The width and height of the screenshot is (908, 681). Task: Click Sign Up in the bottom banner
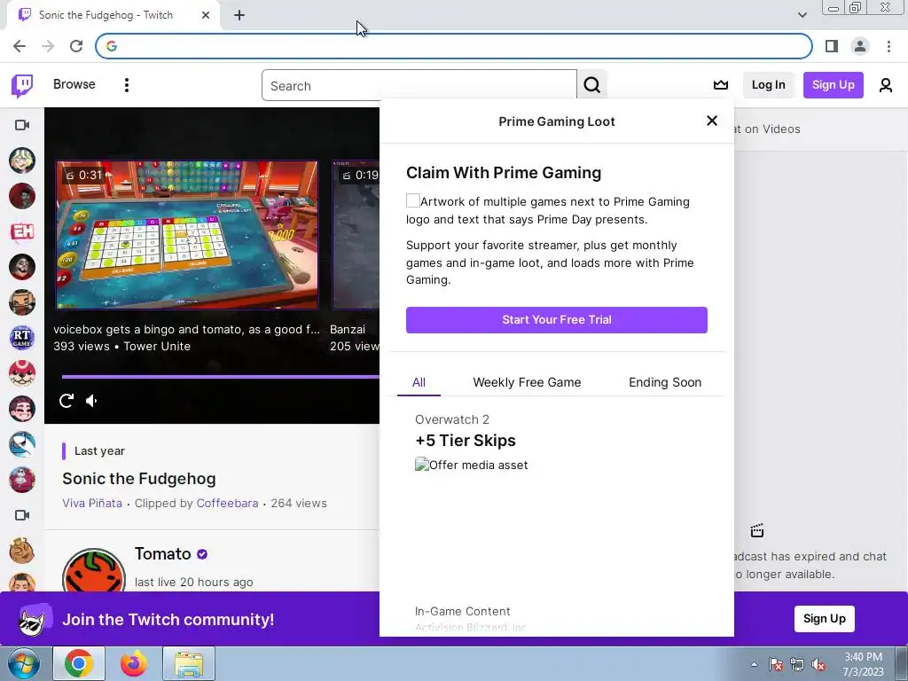coord(824,618)
